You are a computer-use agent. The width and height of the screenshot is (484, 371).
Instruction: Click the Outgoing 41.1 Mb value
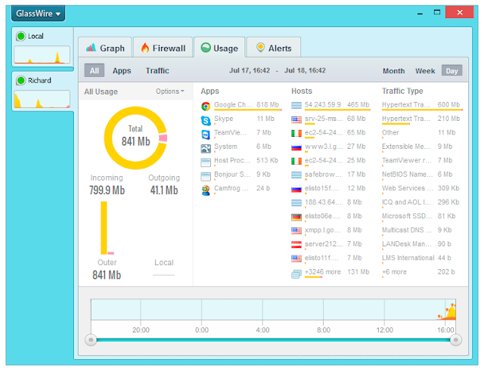click(164, 190)
